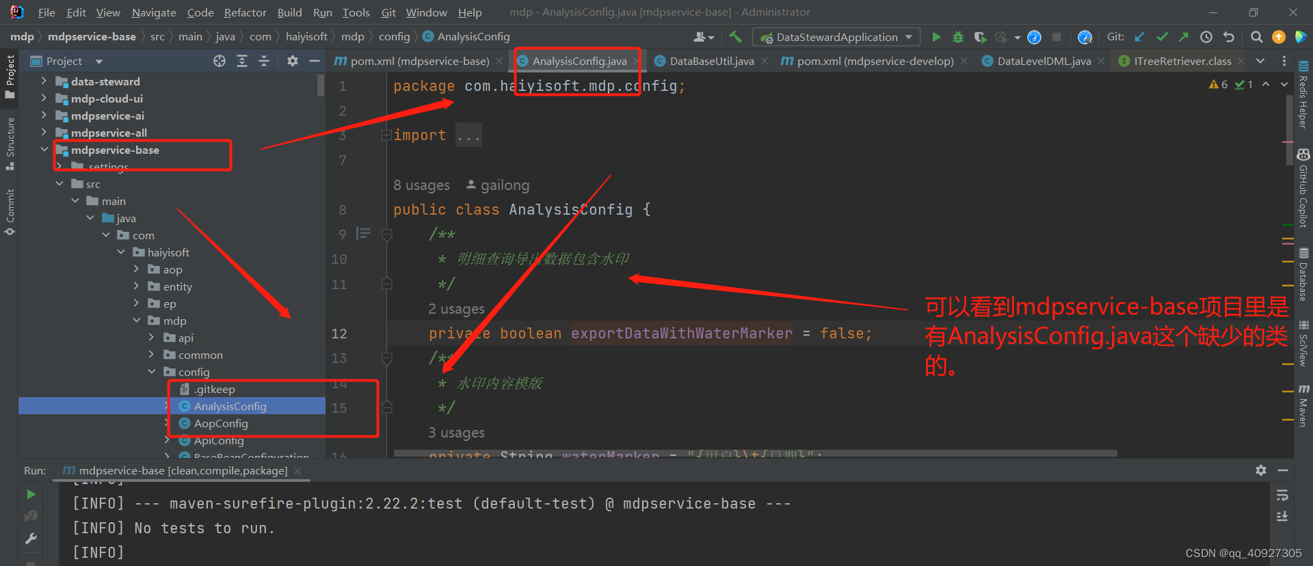Open Search Everywhere magnifier icon
The image size is (1313, 566).
[x=1256, y=37]
